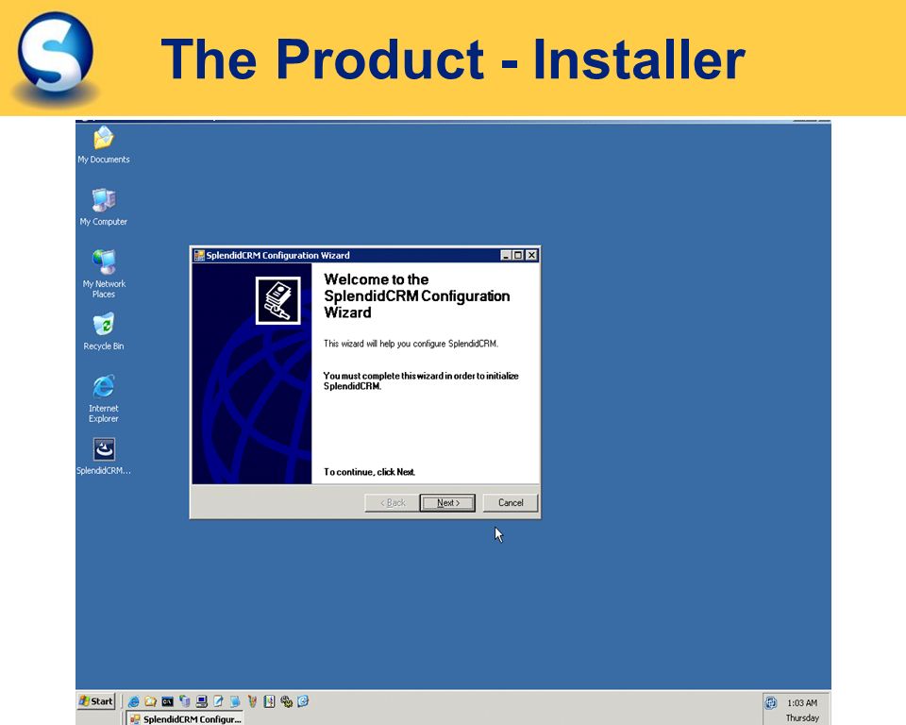Click the 'To continue, click Next.' text
Viewport: 906px width, 725px height.
pos(369,472)
